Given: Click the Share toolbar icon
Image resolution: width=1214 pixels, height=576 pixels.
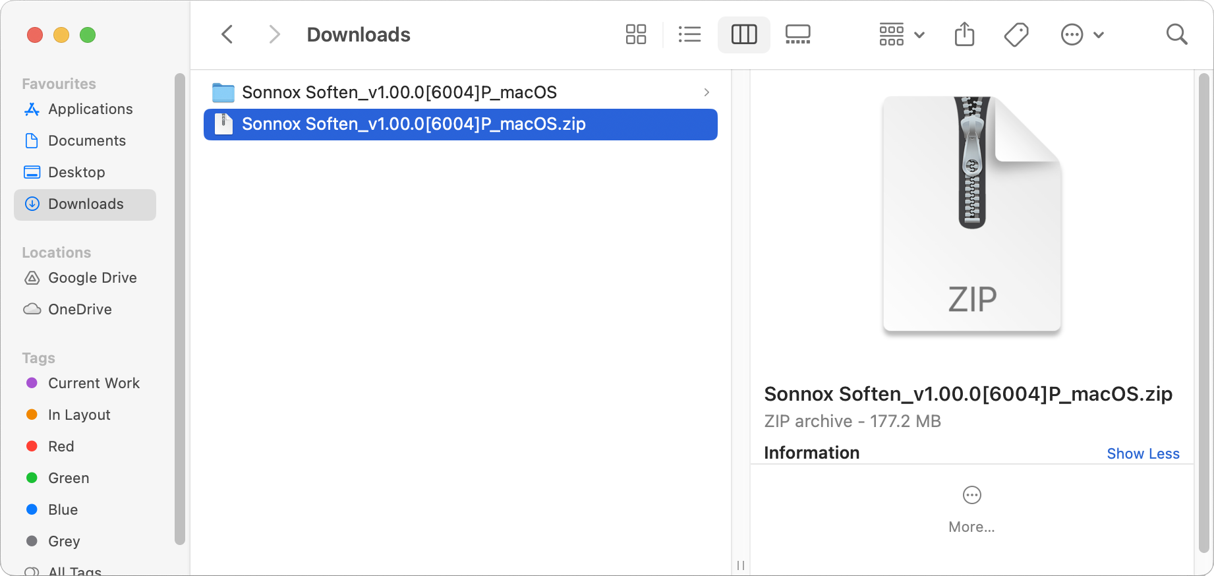Looking at the screenshot, I should [x=964, y=34].
